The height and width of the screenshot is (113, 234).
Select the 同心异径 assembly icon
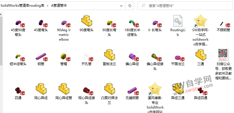(41, 89)
